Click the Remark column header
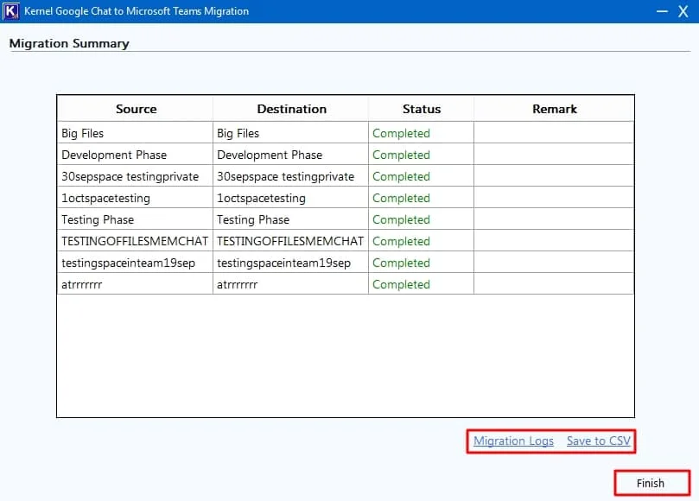Screen dimensions: 699x501 [554, 109]
